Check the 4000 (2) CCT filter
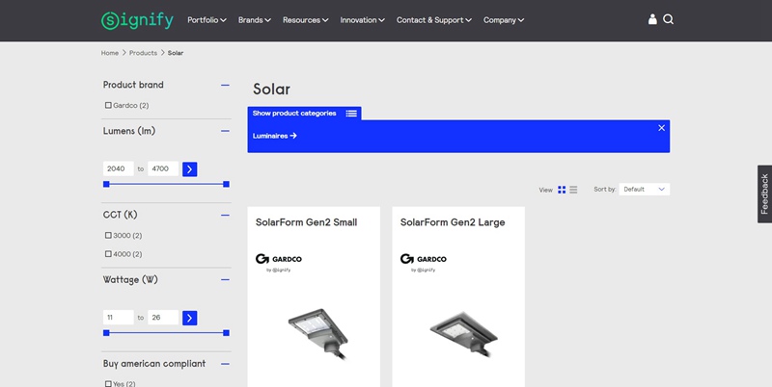772x387 pixels. [108, 254]
